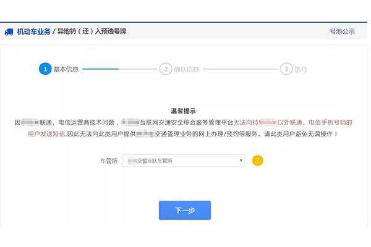This screenshot has width=371, height=247.
Task: Select step 3 circle 选号
Action: [286, 69]
